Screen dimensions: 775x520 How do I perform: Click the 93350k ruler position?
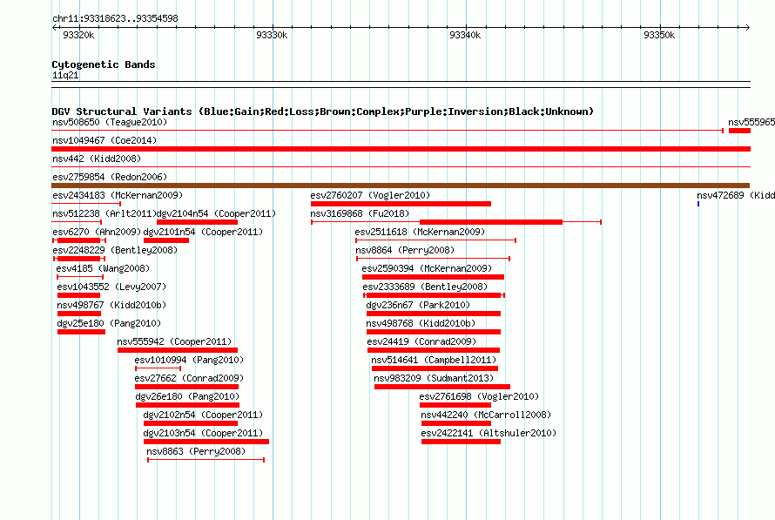(x=659, y=35)
